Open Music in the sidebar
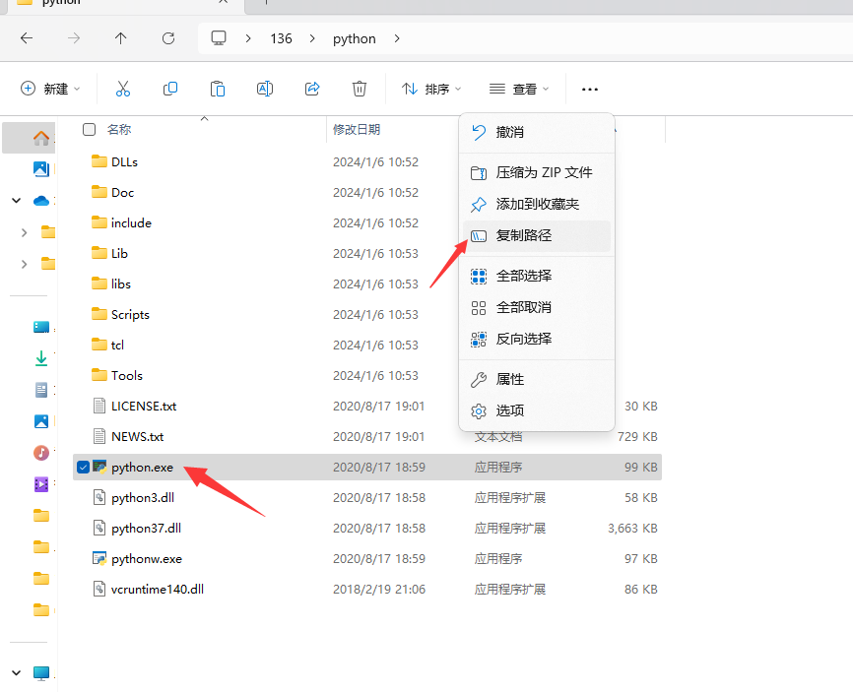This screenshot has width=853, height=692. pyautogui.click(x=41, y=452)
